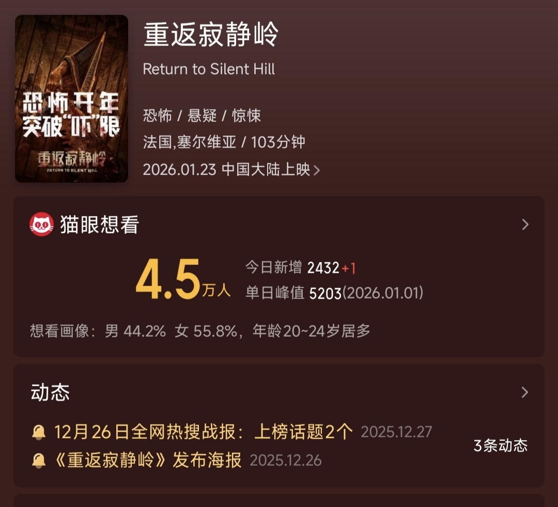Screen dimensions: 558x507
Task: Tap the red +1 increment indicator
Action: [349, 268]
